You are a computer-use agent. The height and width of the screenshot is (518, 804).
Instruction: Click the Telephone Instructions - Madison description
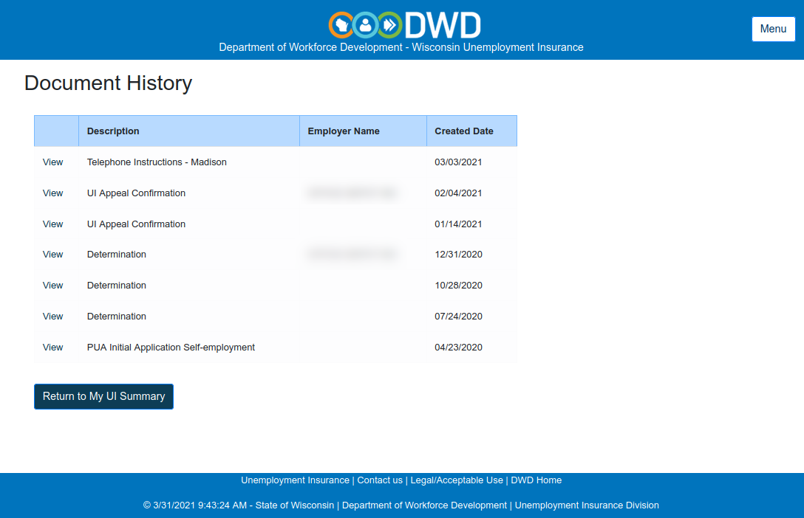pyautogui.click(x=157, y=162)
